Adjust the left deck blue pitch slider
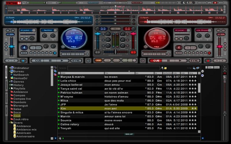Viewport: 231px width, 144px height. click(x=11, y=47)
